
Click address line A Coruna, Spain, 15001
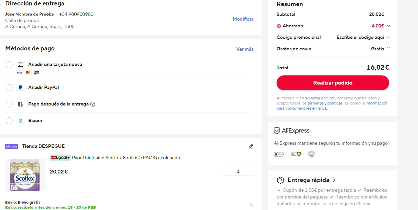pos(41,26)
